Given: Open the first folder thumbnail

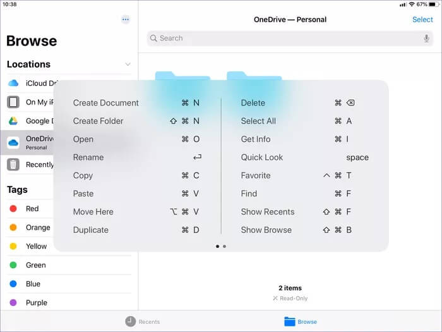Looking at the screenshot, I should point(182,76).
